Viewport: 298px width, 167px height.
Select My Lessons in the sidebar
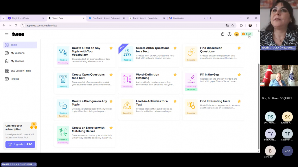18,53
